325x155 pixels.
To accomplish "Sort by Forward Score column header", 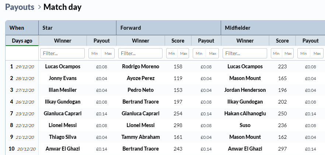I will click(178, 41).
